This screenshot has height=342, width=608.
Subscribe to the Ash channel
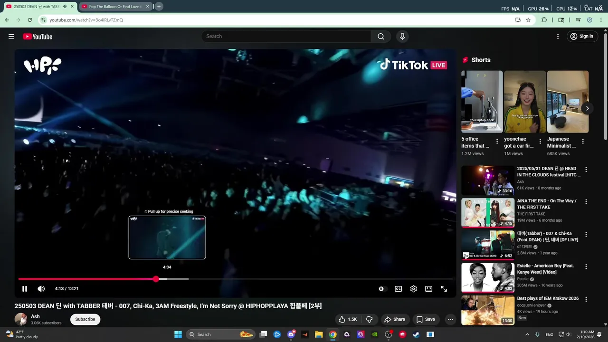coord(85,319)
